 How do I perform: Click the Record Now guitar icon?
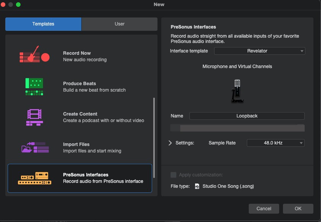(35, 54)
